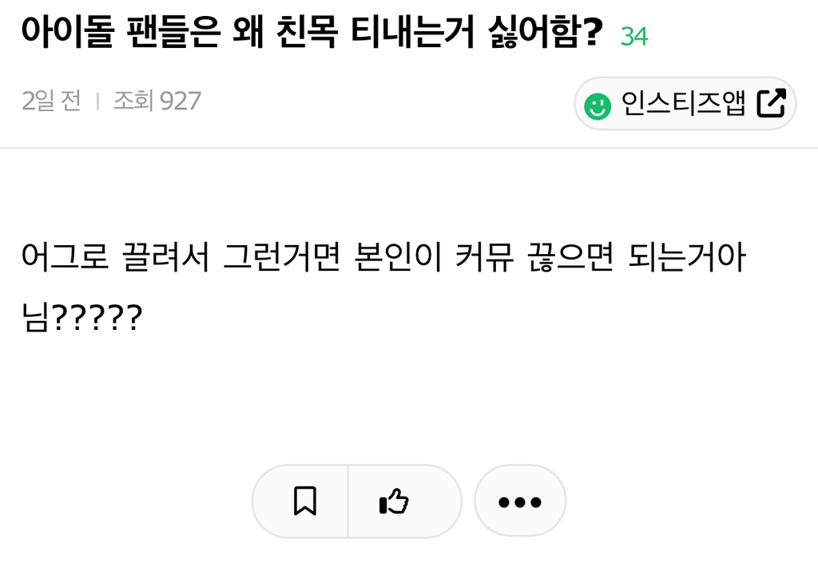This screenshot has width=818, height=575.
Task: Click the word '어그로' in the post
Action: click(x=66, y=261)
